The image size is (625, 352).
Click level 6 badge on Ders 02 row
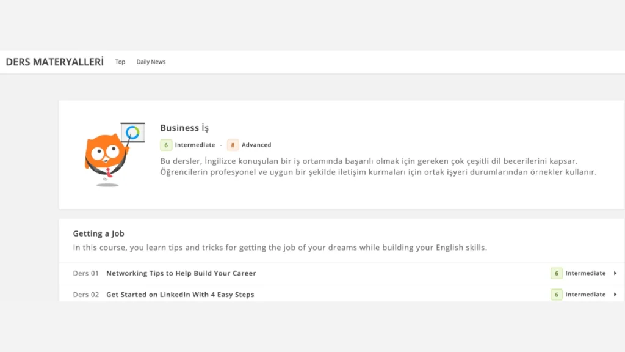pos(557,295)
